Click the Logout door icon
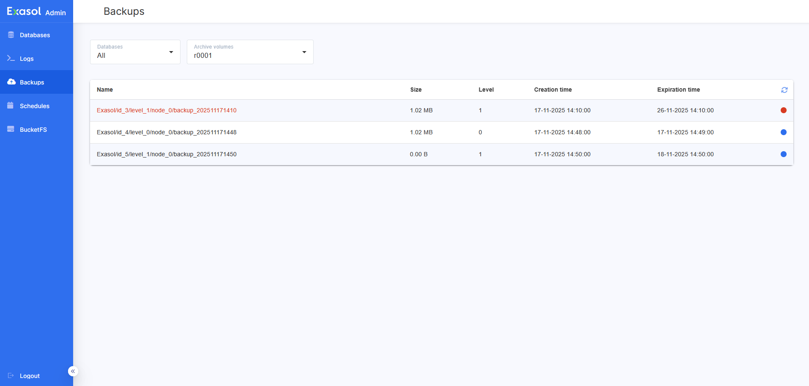Viewport: 809px width, 386px height. (x=11, y=375)
